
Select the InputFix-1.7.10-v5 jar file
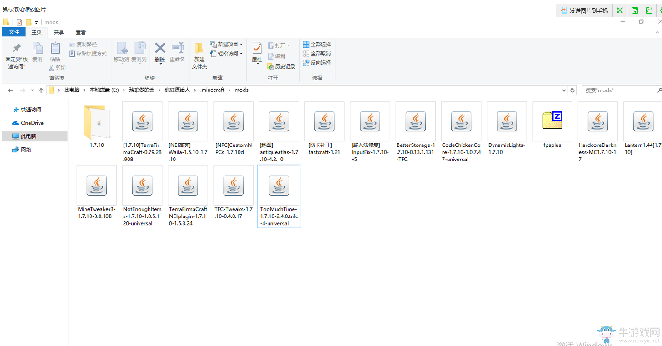coord(370,132)
